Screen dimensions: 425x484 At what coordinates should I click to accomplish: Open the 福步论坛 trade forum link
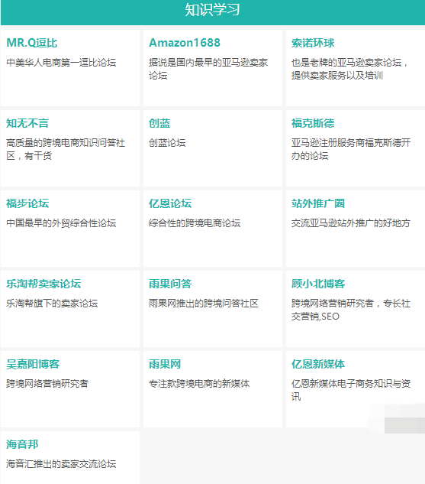click(27, 203)
